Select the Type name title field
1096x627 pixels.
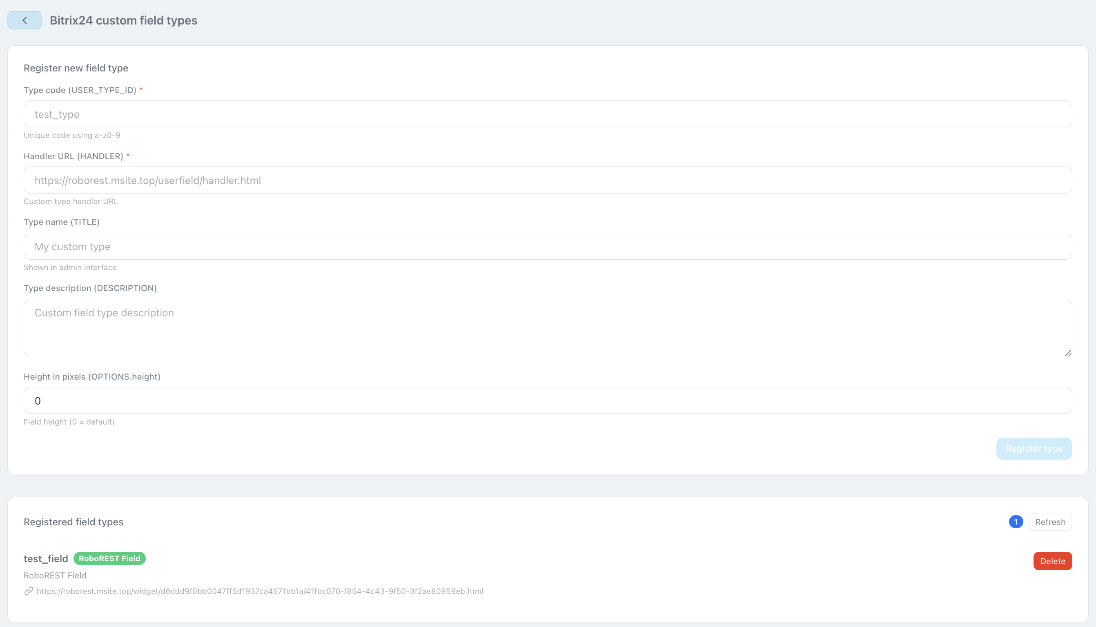pyautogui.click(x=547, y=246)
